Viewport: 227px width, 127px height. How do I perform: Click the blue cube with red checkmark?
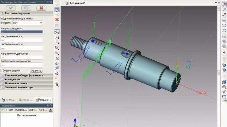[x=224, y=65]
